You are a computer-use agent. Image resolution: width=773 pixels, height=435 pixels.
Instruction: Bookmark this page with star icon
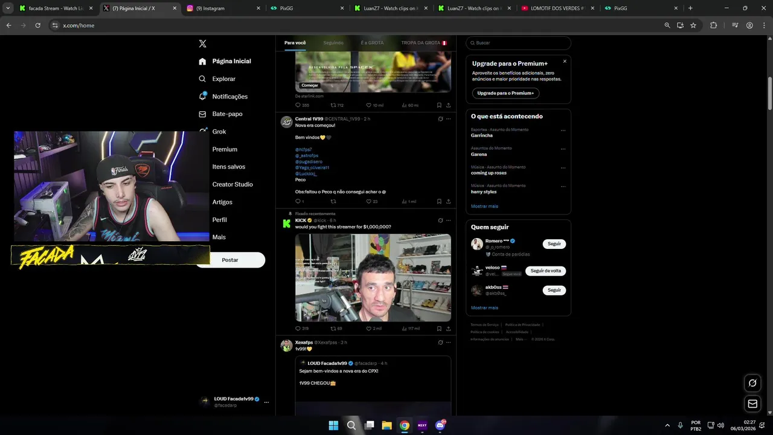(x=693, y=25)
